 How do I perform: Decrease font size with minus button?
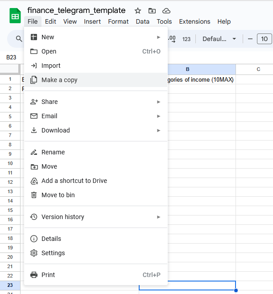250,39
